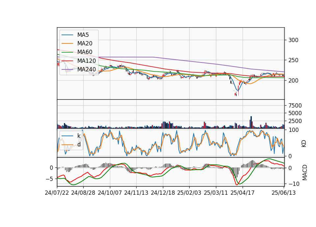
Task: Click the 300 price axis tick
Action: click(293, 40)
